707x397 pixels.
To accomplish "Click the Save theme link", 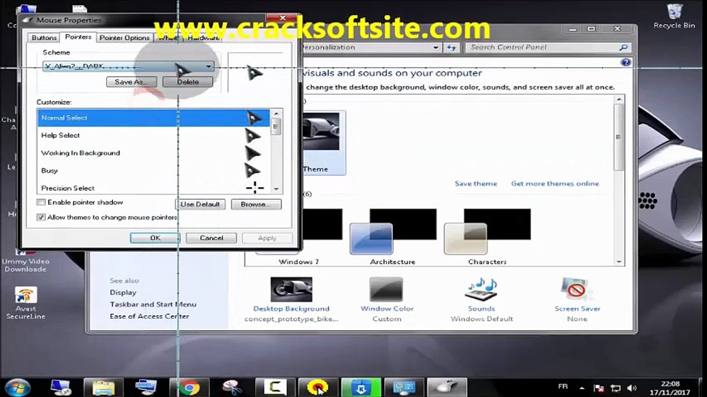I will (x=476, y=184).
